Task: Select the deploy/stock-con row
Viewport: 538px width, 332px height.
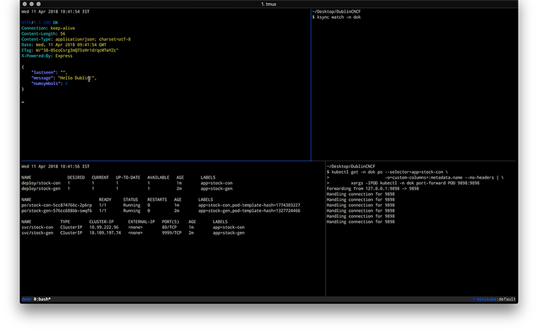Action: pos(41,183)
